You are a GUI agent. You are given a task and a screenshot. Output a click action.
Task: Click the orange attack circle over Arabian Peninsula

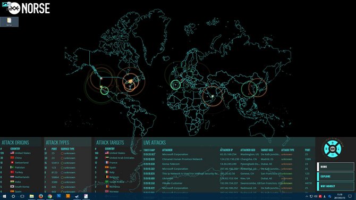click(213, 96)
